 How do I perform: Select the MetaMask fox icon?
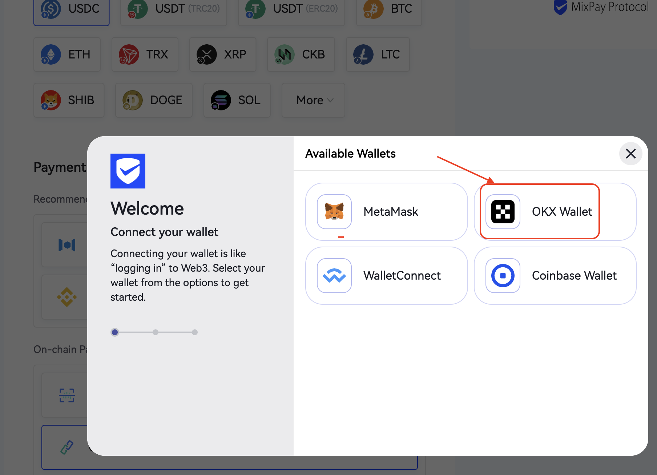point(334,212)
